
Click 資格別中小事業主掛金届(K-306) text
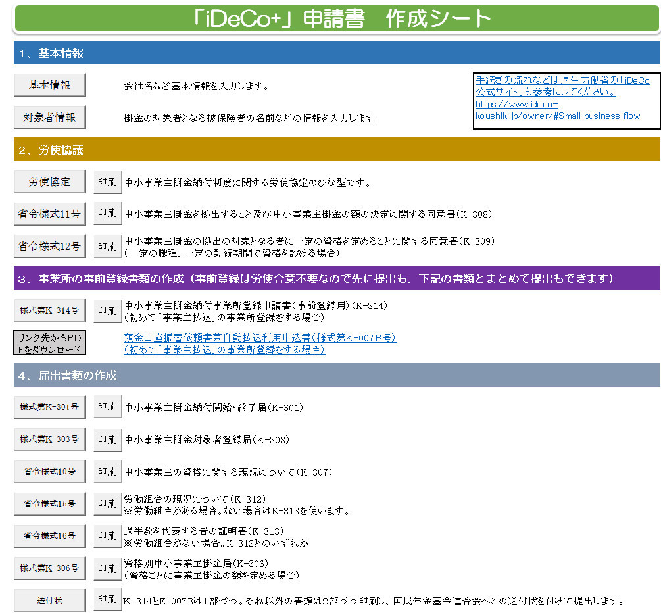[x=196, y=563]
